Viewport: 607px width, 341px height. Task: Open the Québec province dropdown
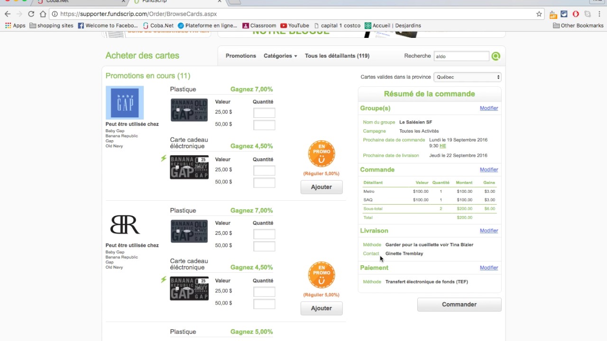coord(468,77)
